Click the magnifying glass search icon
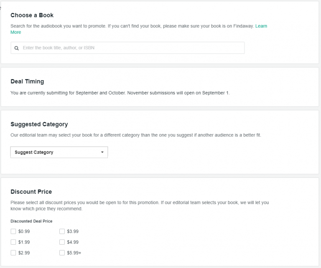 [17, 48]
